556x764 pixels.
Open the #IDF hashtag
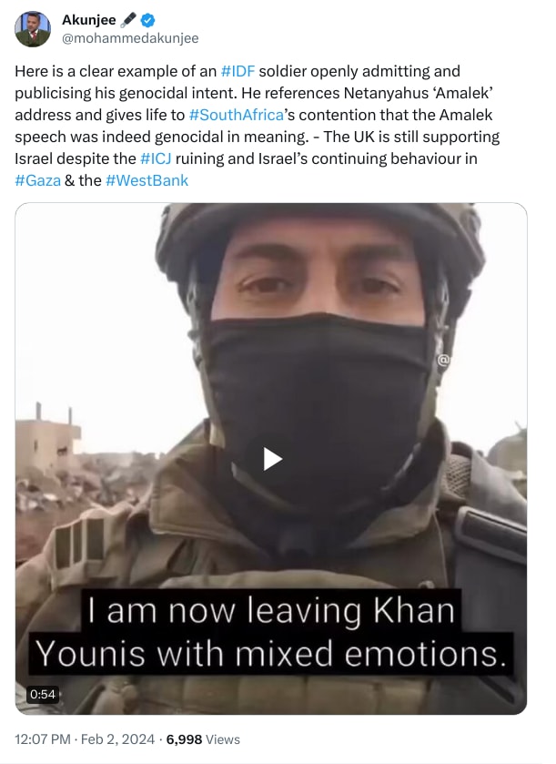click(x=237, y=71)
